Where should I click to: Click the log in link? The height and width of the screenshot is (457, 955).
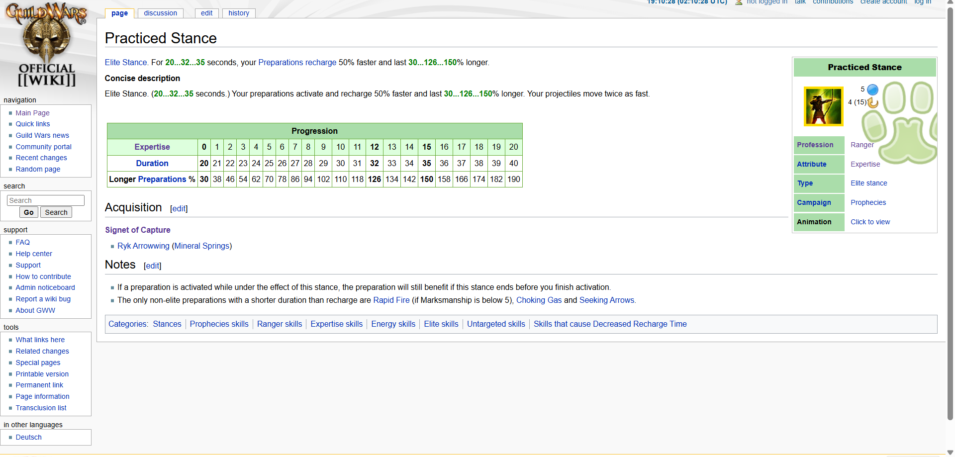[x=923, y=2]
